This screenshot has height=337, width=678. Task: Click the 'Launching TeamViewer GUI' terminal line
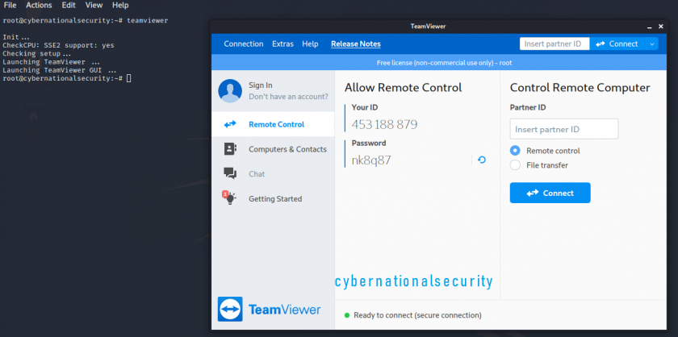tap(59, 70)
